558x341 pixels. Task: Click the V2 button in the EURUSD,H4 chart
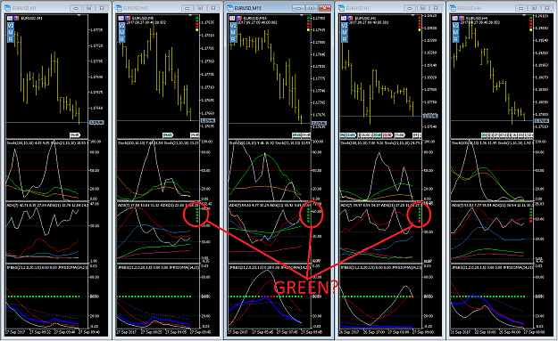pyautogui.click(x=456, y=26)
